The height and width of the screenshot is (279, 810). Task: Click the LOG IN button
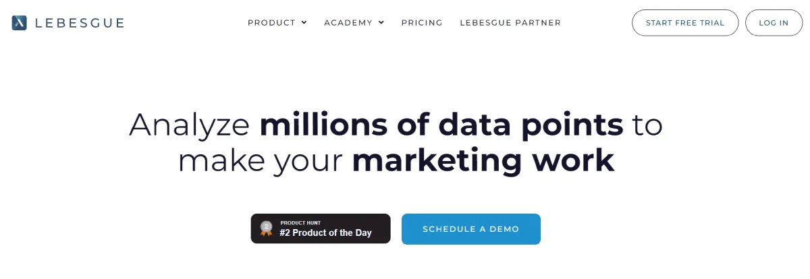tap(774, 22)
